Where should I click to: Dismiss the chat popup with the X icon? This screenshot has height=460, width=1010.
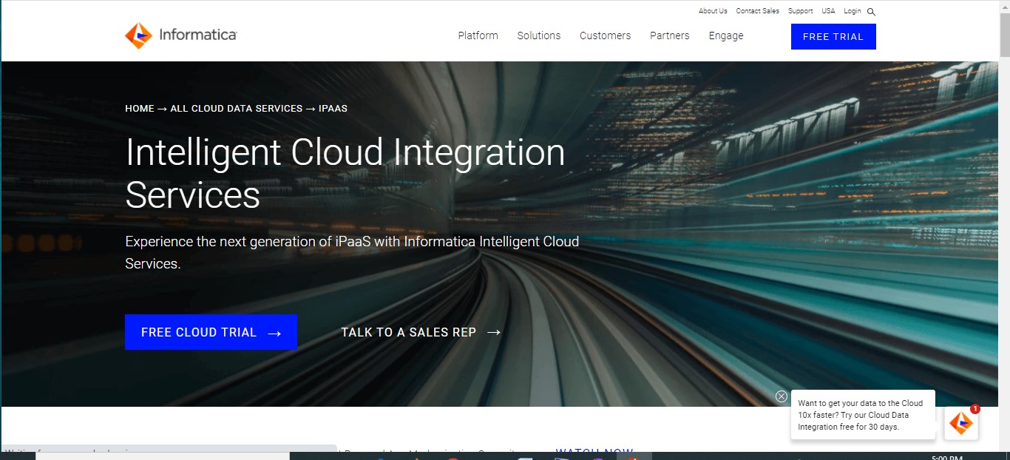(x=782, y=396)
